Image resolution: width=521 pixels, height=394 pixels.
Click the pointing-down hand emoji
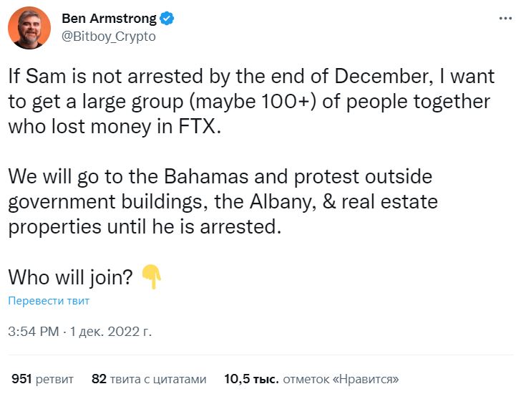[x=152, y=277]
